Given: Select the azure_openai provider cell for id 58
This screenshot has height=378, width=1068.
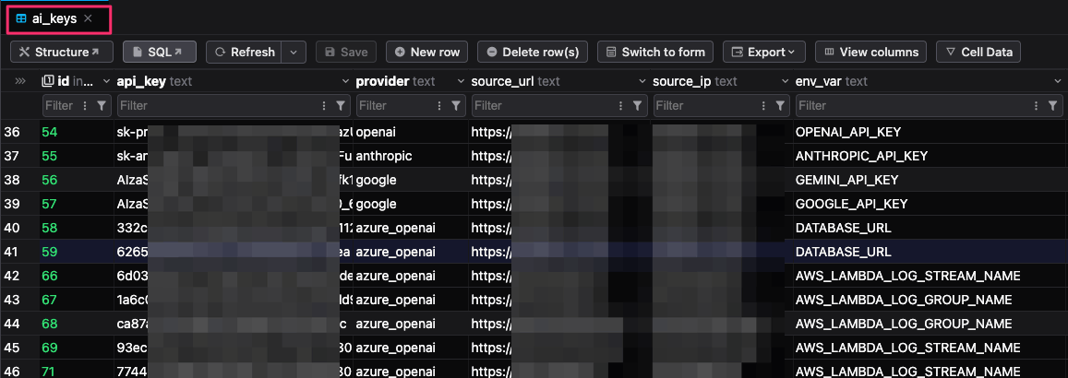Looking at the screenshot, I should click(410, 228).
